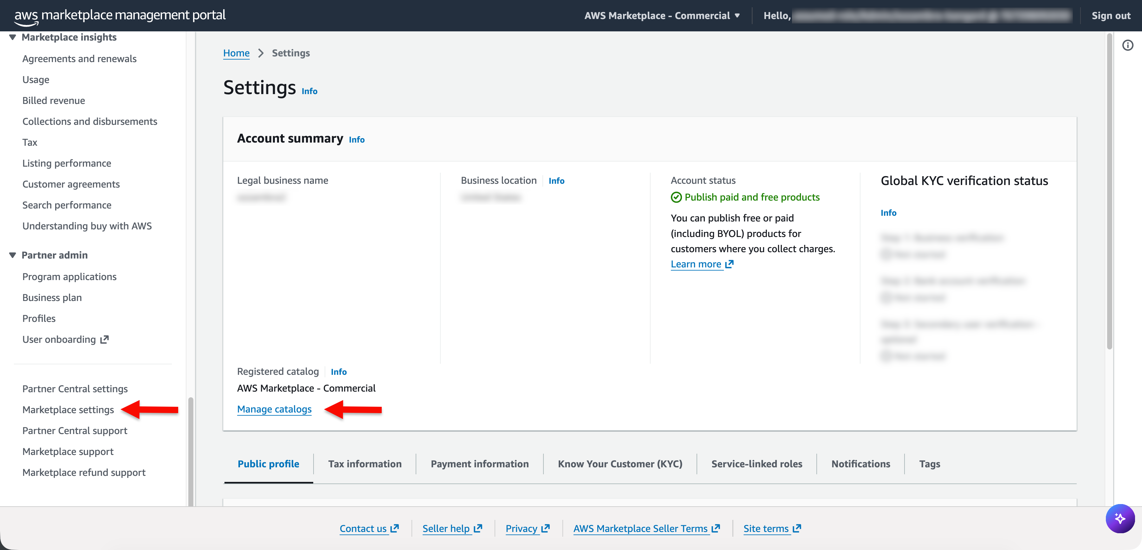This screenshot has width=1142, height=550.
Task: Open Listing performance
Action: click(67, 163)
